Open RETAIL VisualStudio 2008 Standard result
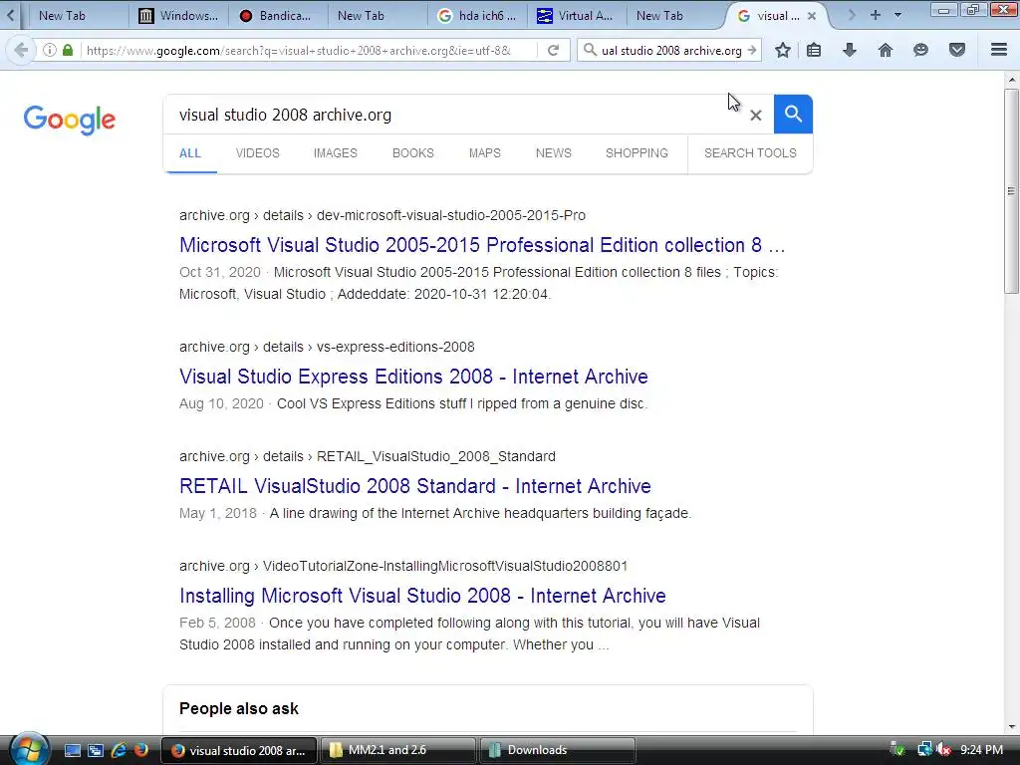 pyautogui.click(x=415, y=486)
